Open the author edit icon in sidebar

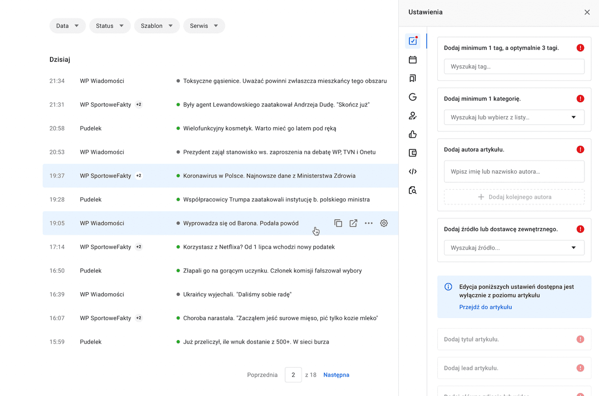click(413, 116)
